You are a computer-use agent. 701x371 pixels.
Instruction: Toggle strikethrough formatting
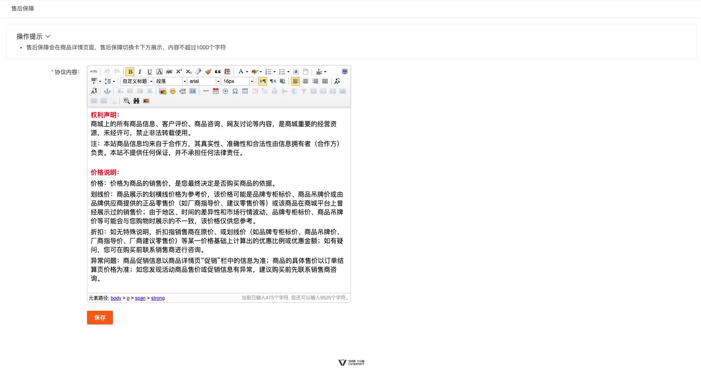point(169,72)
